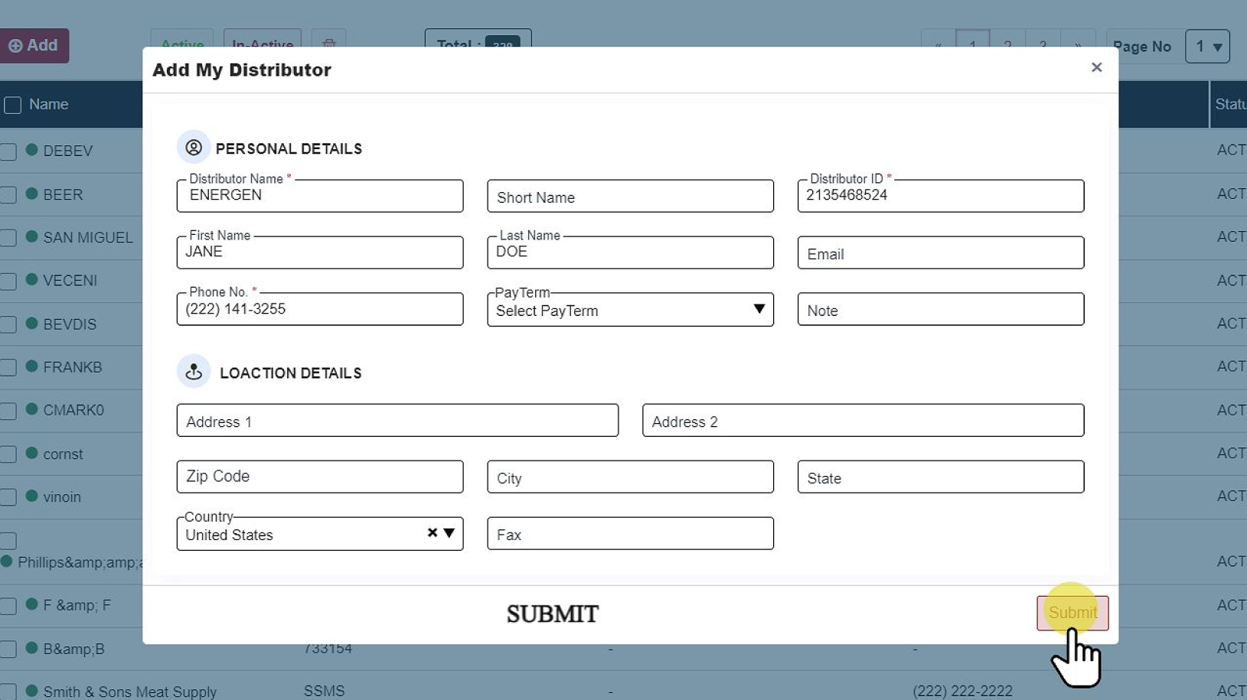This screenshot has height=700, width=1247.
Task: Clear the United States country selection
Action: coord(432,532)
